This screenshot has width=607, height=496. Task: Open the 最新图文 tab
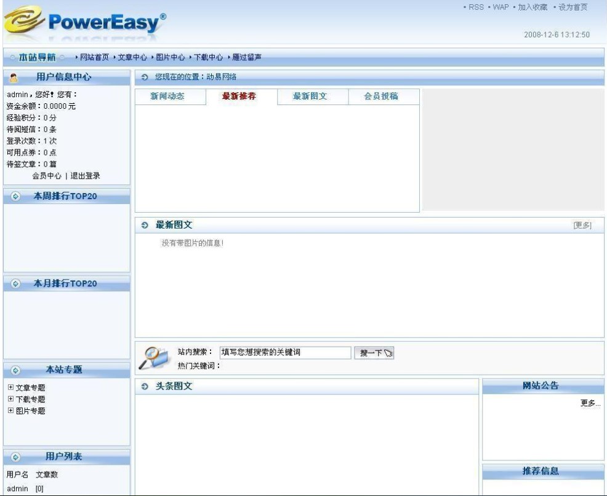[x=310, y=96]
